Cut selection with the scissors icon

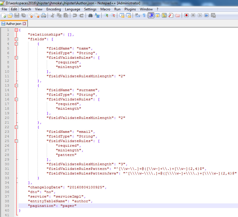52,15
